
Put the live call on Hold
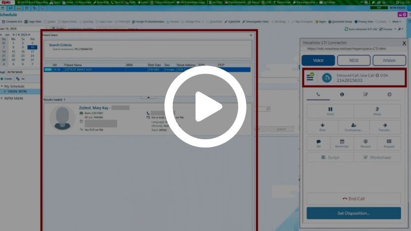point(330,111)
